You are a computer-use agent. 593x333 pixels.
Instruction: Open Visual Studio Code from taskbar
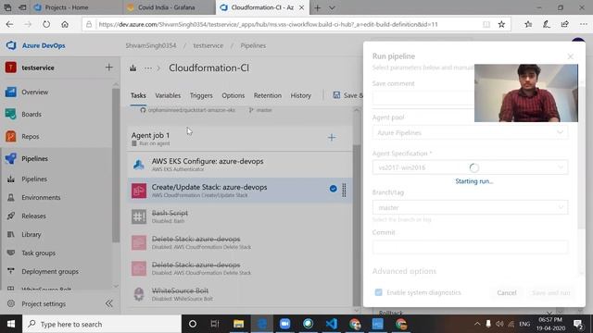point(332,324)
